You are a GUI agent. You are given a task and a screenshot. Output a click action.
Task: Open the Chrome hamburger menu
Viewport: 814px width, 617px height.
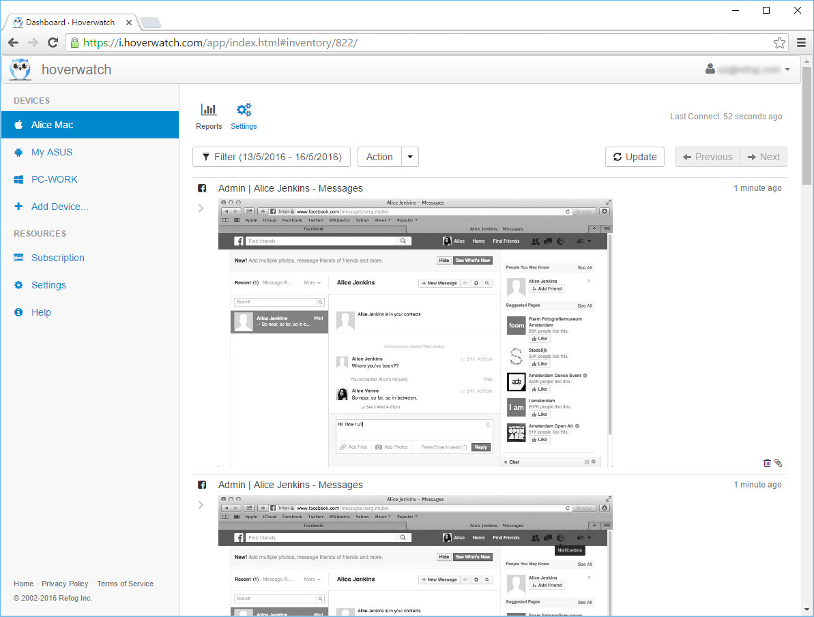802,43
